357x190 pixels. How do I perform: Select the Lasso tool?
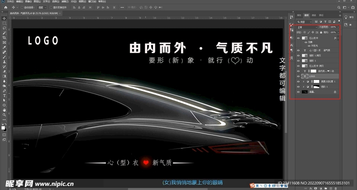[x=4, y=28]
